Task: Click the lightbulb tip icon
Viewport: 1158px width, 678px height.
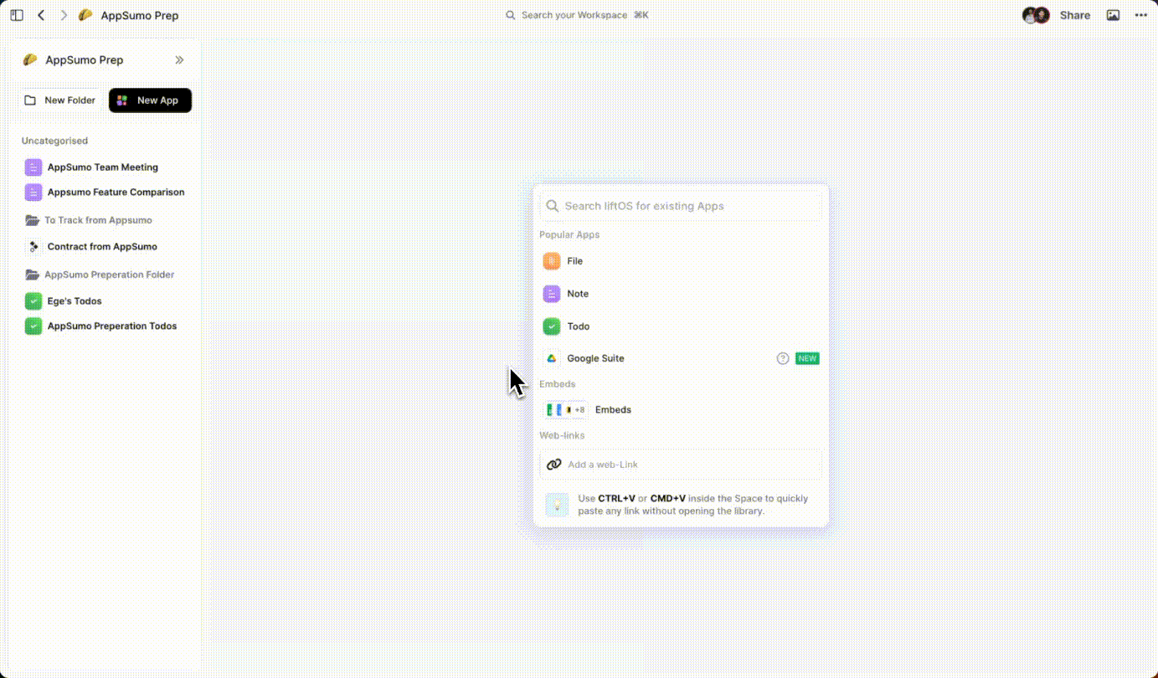Action: pyautogui.click(x=557, y=505)
